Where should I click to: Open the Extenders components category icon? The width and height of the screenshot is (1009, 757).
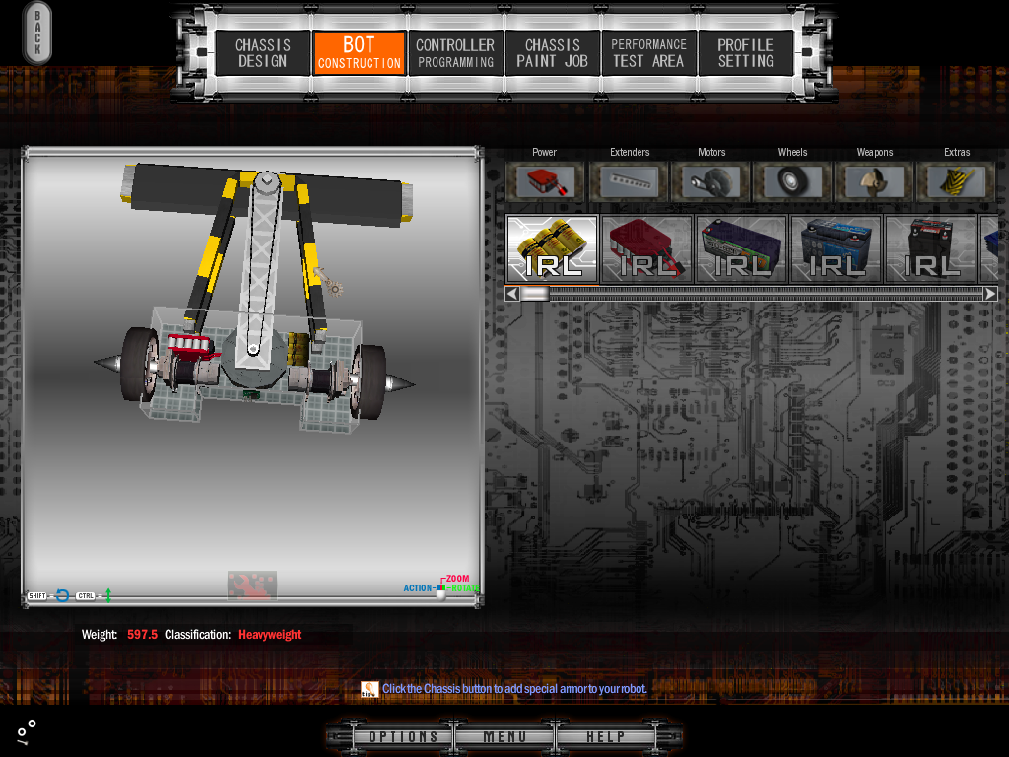click(x=630, y=181)
